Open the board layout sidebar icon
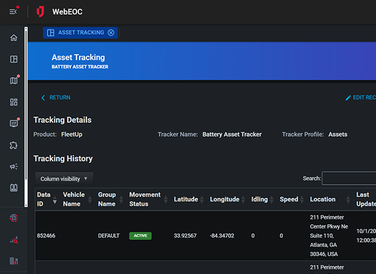 (x=14, y=60)
